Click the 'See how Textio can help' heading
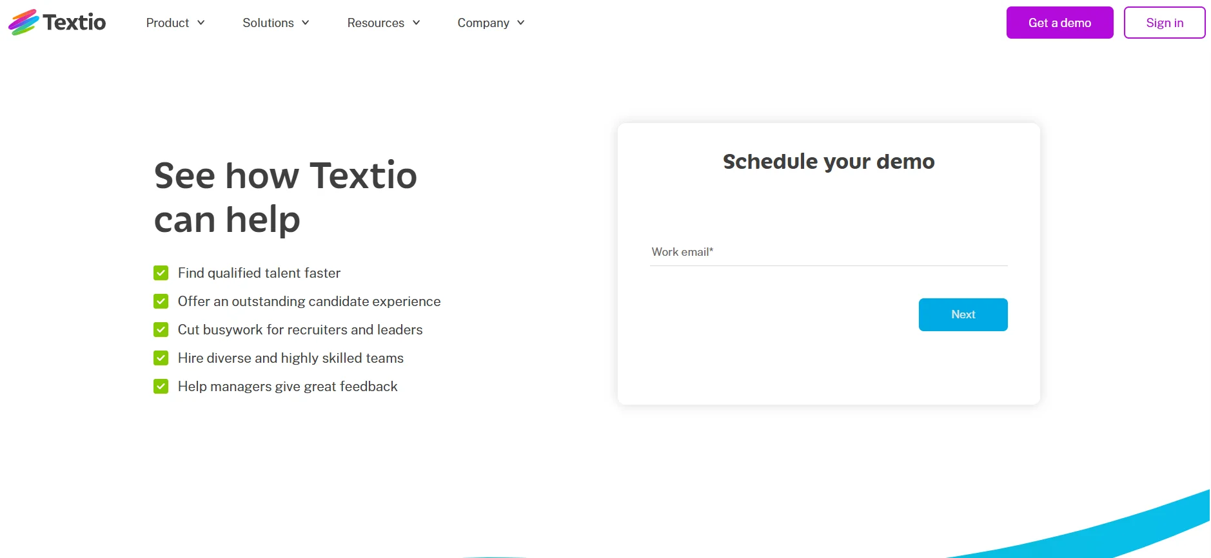Viewport: 1211px width, 558px height. click(x=286, y=197)
